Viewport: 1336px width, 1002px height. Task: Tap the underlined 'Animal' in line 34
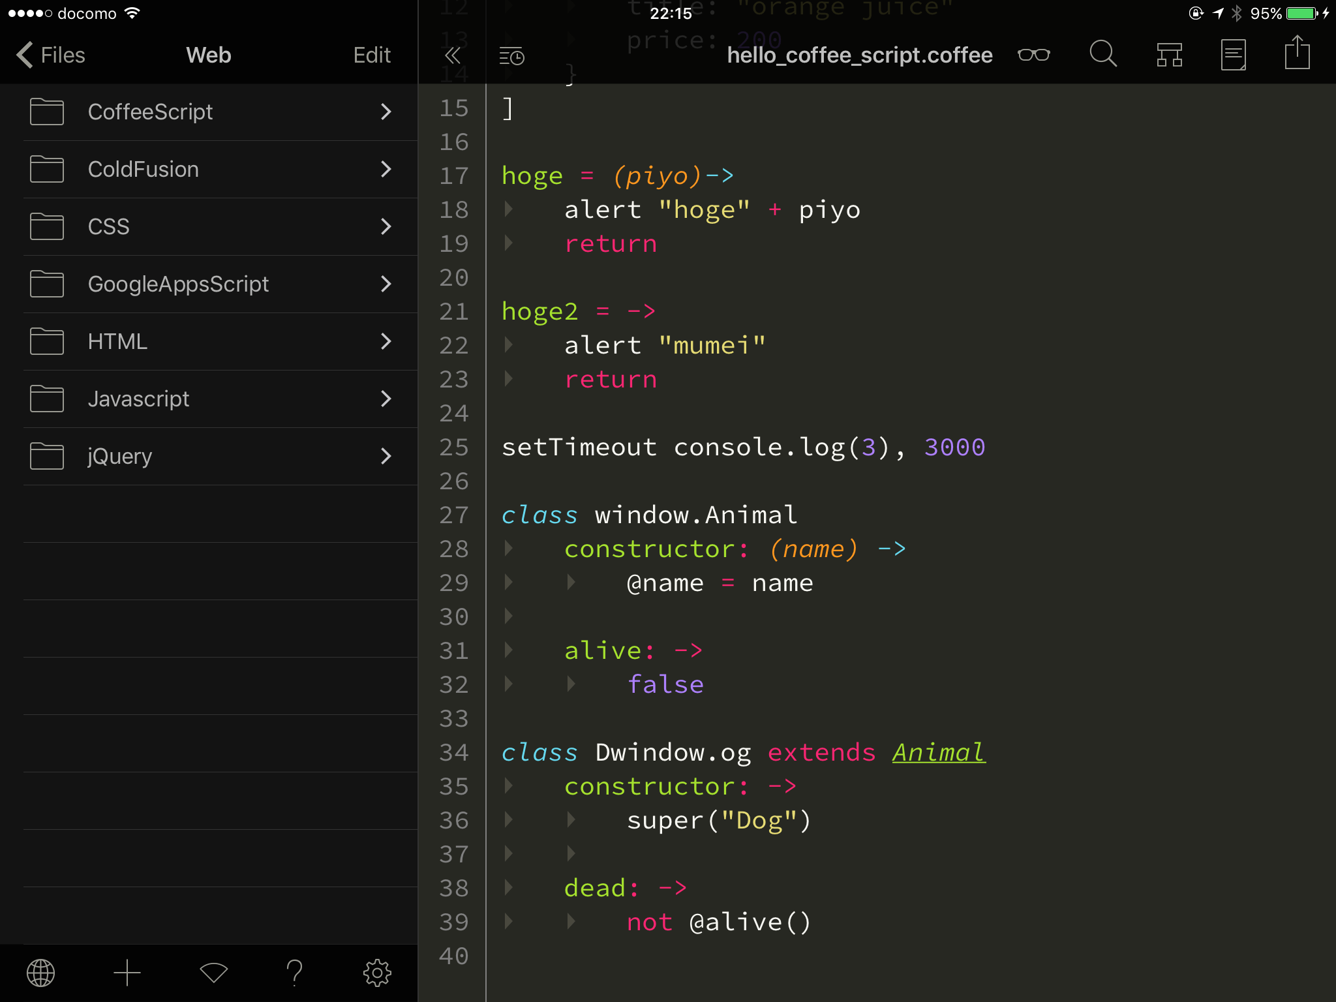(939, 753)
